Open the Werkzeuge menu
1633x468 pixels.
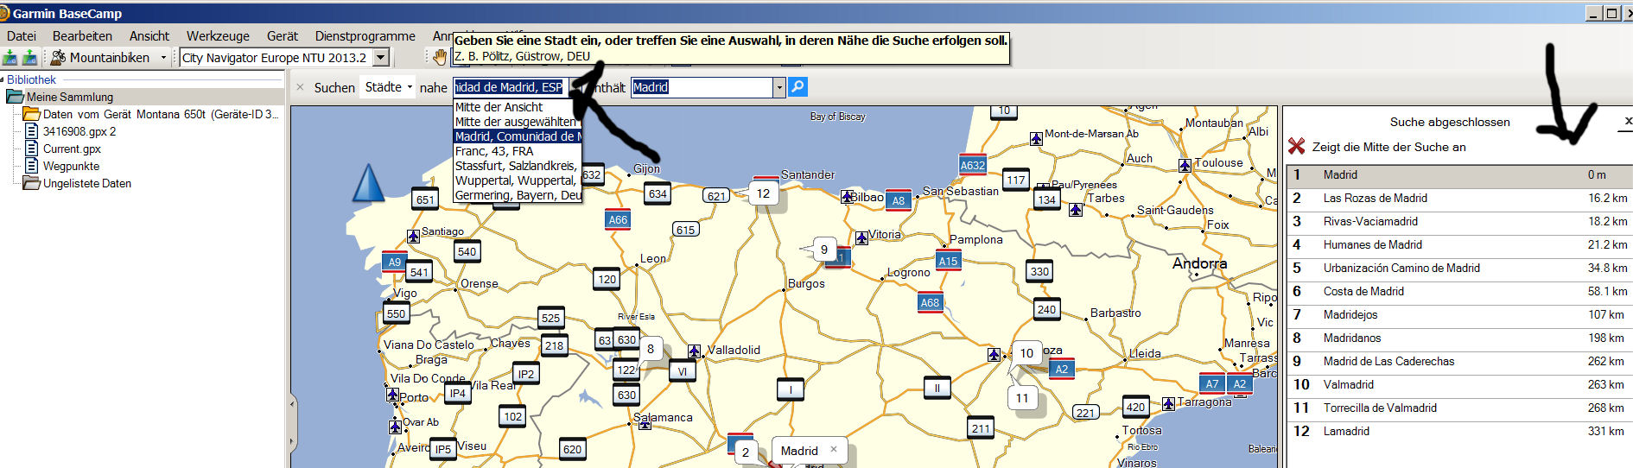(218, 35)
